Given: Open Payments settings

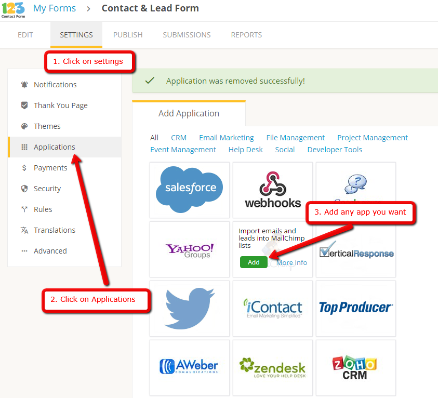Looking at the screenshot, I should pos(64,168).
